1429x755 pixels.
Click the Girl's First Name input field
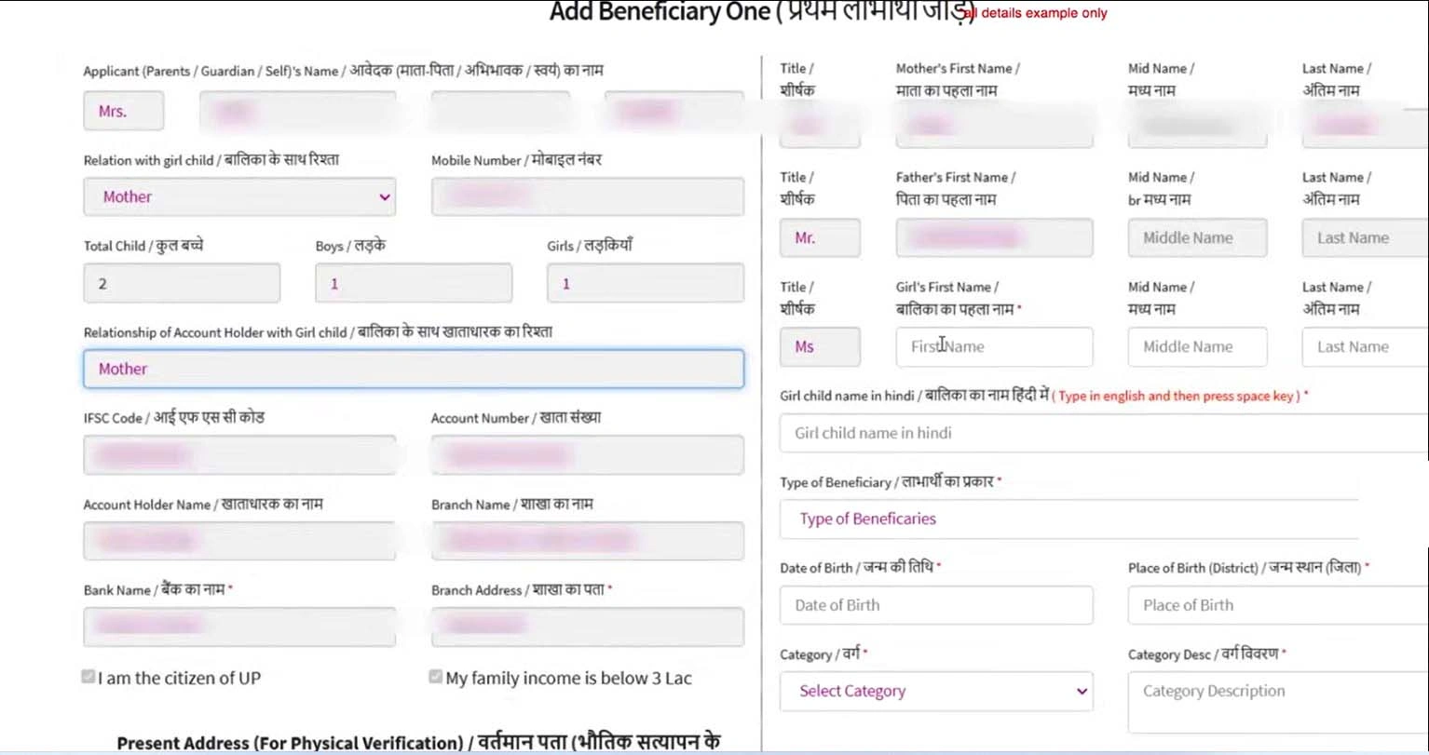(x=994, y=347)
